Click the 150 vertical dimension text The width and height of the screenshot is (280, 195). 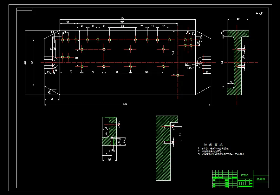tap(32, 63)
